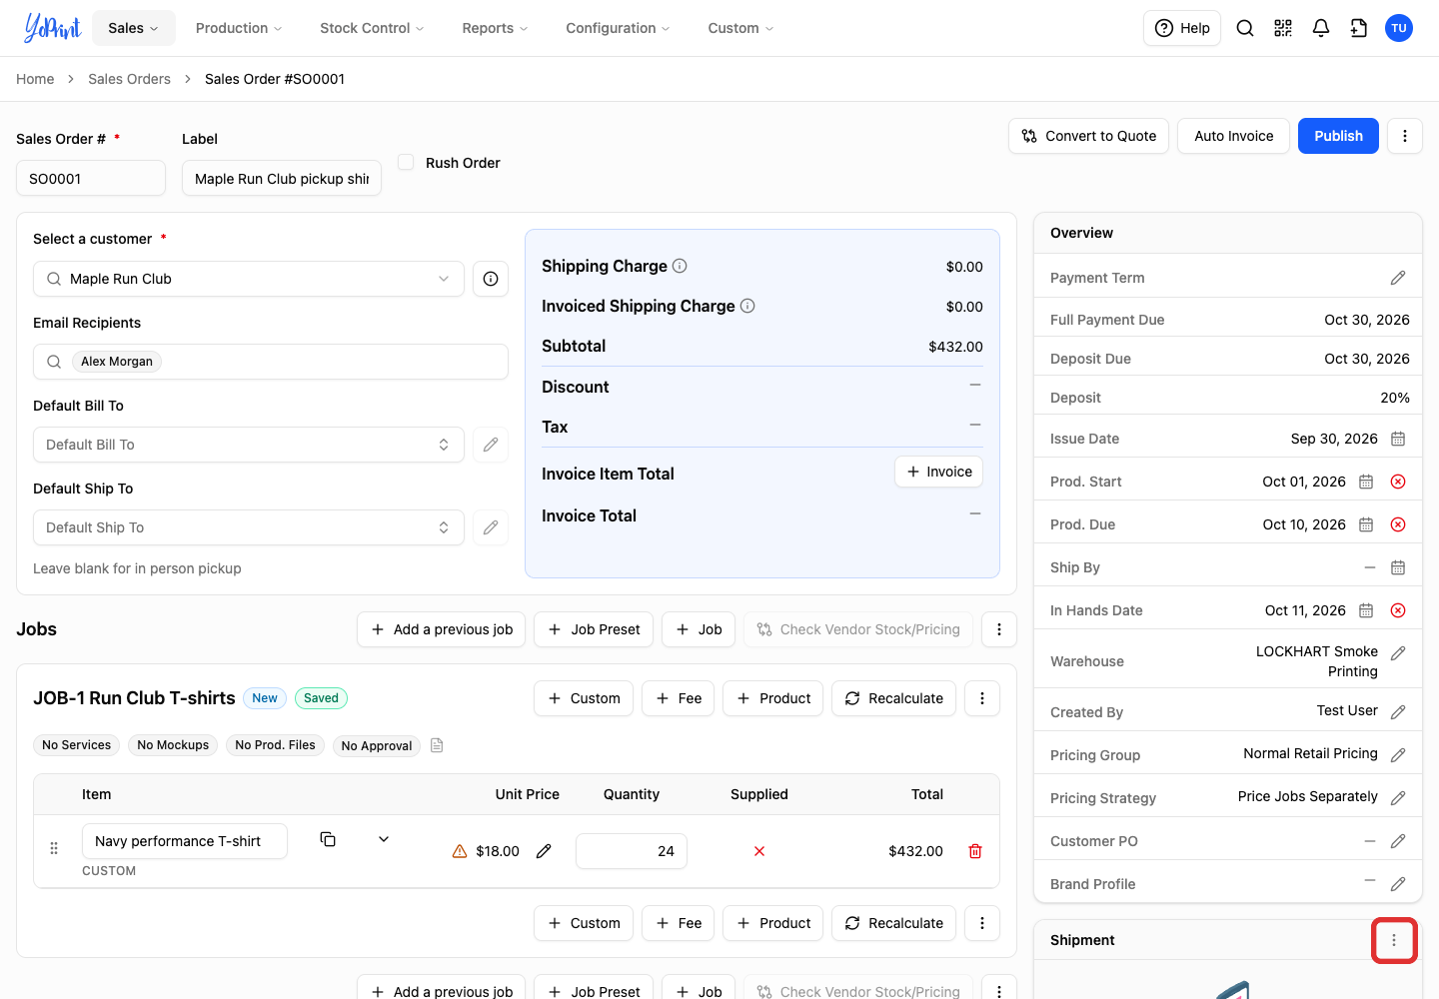Focus the Sales Order number field
The width and height of the screenshot is (1439, 999).
coord(91,178)
